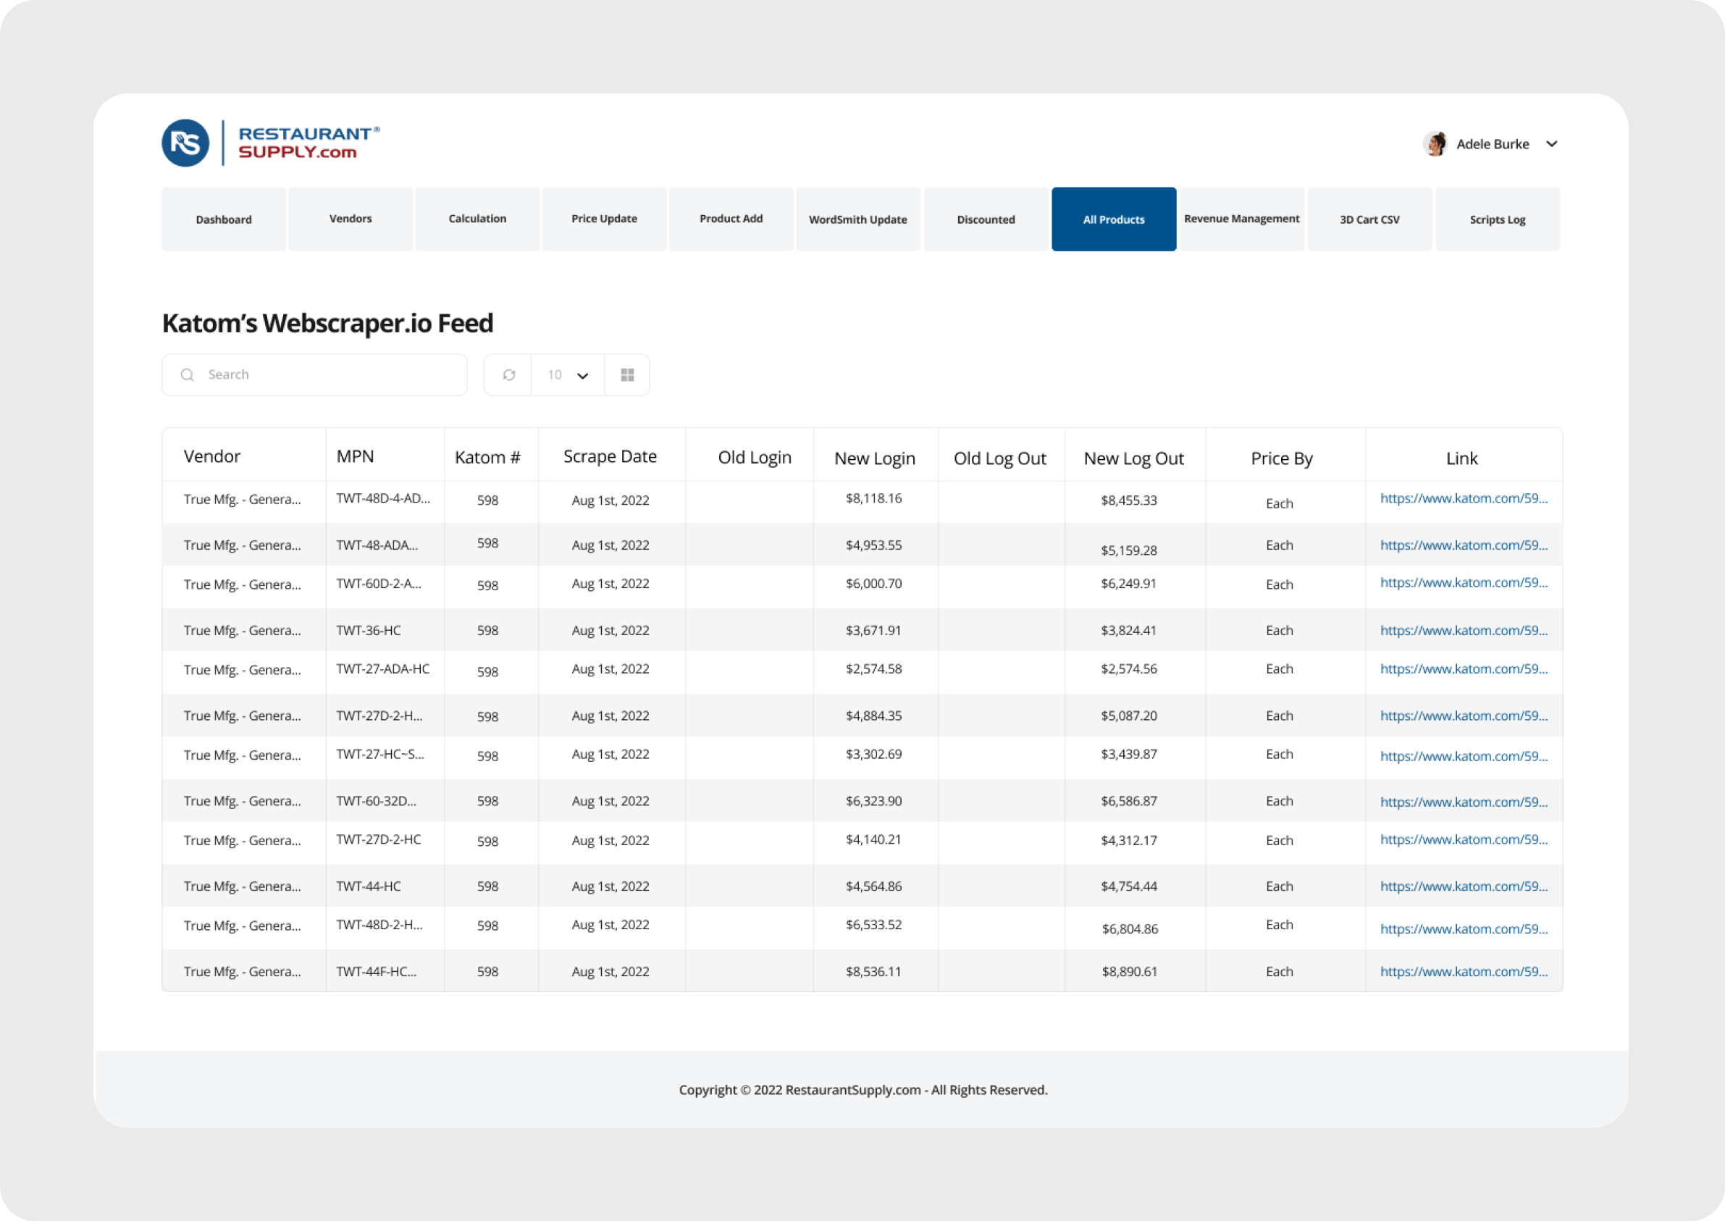1725x1221 pixels.
Task: Open the rows-per-page dropdown showing 10
Action: [x=568, y=374]
